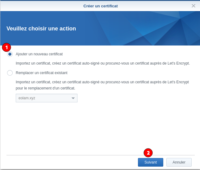Screen dimensions: 200x170
Task: Click the Remplacer un certificat existant label
Action: [x=41, y=73]
